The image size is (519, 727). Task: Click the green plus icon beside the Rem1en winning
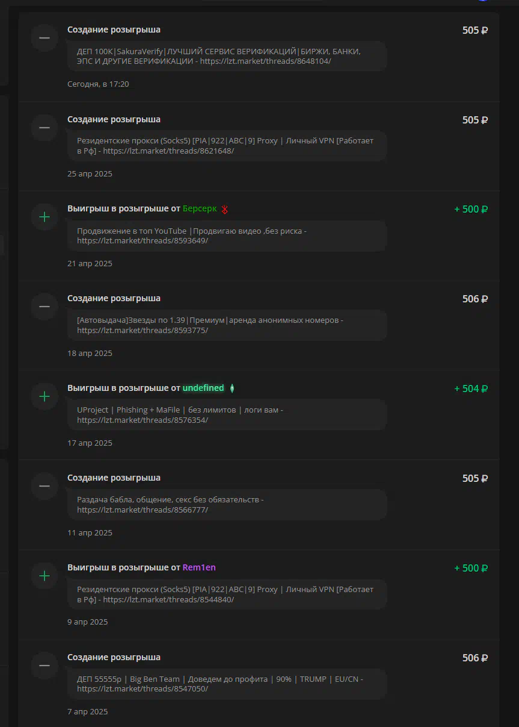(x=45, y=576)
